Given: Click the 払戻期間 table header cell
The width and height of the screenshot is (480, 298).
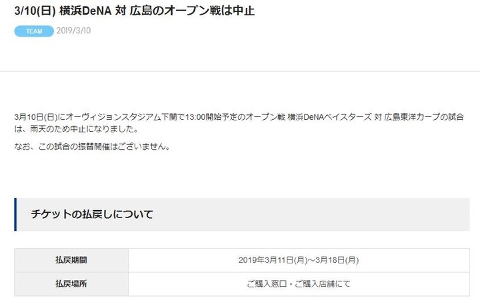Looking at the screenshot, I should 71,260.
